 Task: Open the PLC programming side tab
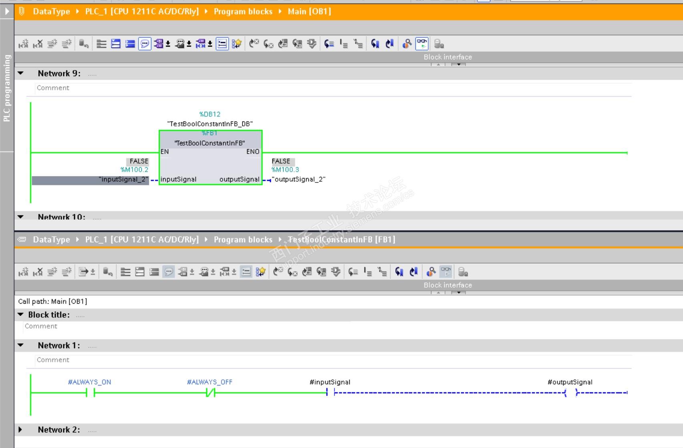coord(7,88)
